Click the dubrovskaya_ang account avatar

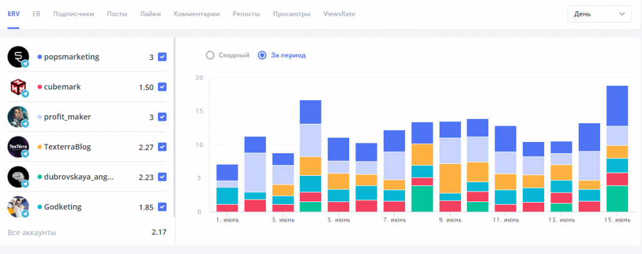tap(18, 177)
